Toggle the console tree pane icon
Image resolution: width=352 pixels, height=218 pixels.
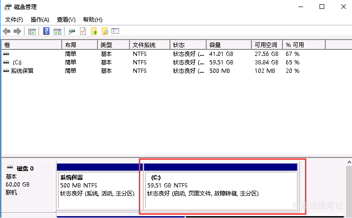click(x=32, y=31)
